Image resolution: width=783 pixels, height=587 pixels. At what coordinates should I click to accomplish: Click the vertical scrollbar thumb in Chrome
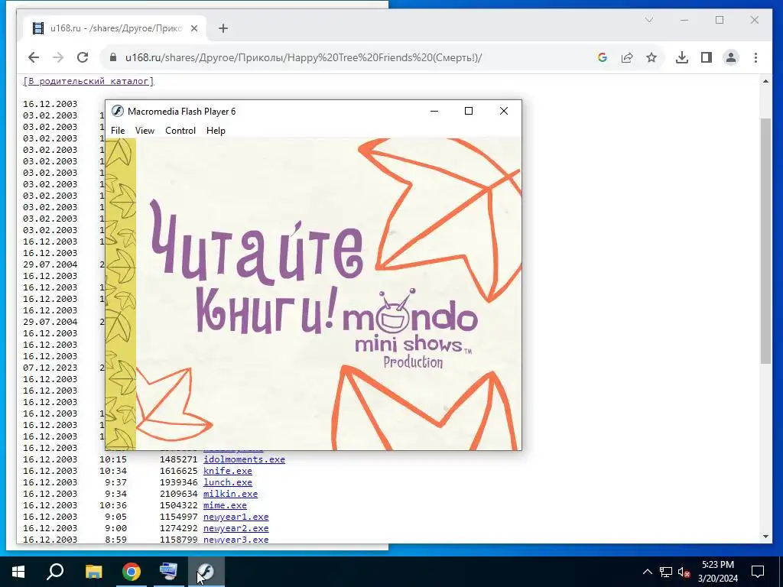pyautogui.click(x=765, y=241)
